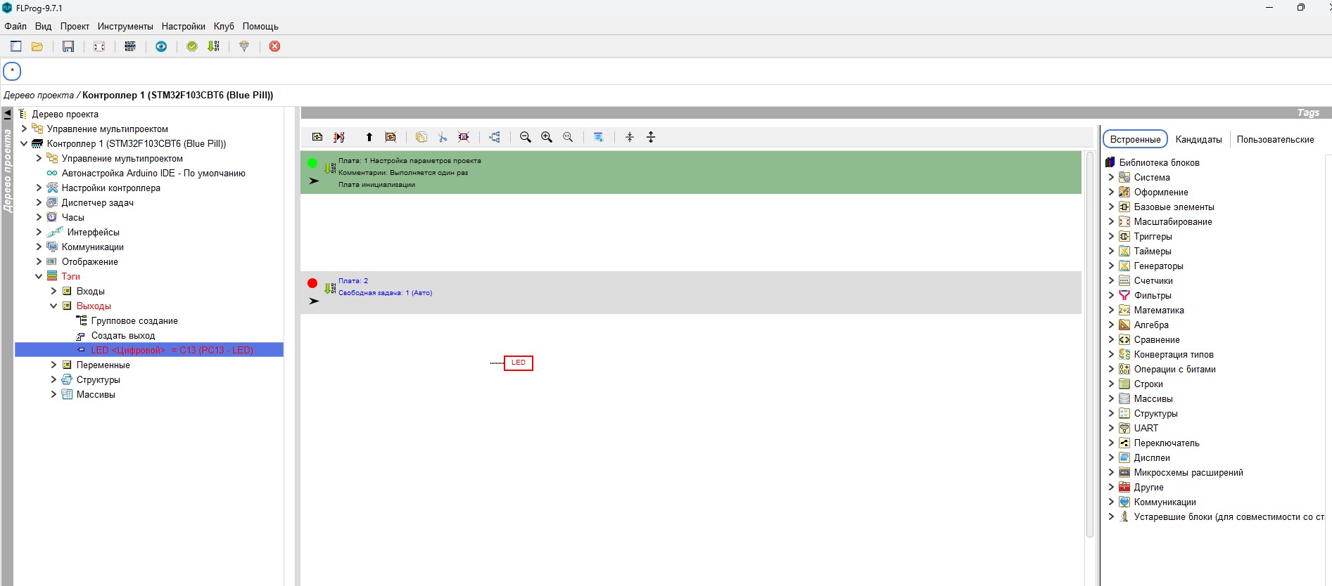Click the blue eye icon in the main toolbar
Viewport: 1332px width, 586px height.
[x=161, y=46]
